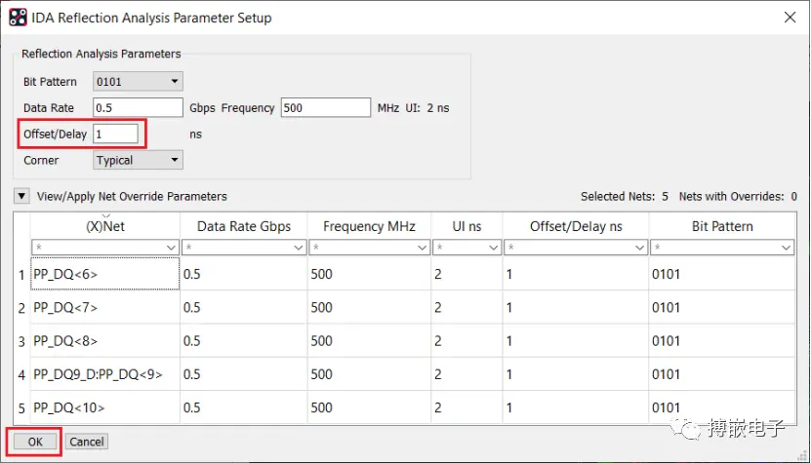Click the Frequency input field showing 500

pos(326,107)
